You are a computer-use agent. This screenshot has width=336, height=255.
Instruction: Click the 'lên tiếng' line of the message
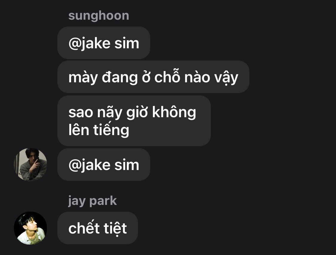pyautogui.click(x=99, y=130)
